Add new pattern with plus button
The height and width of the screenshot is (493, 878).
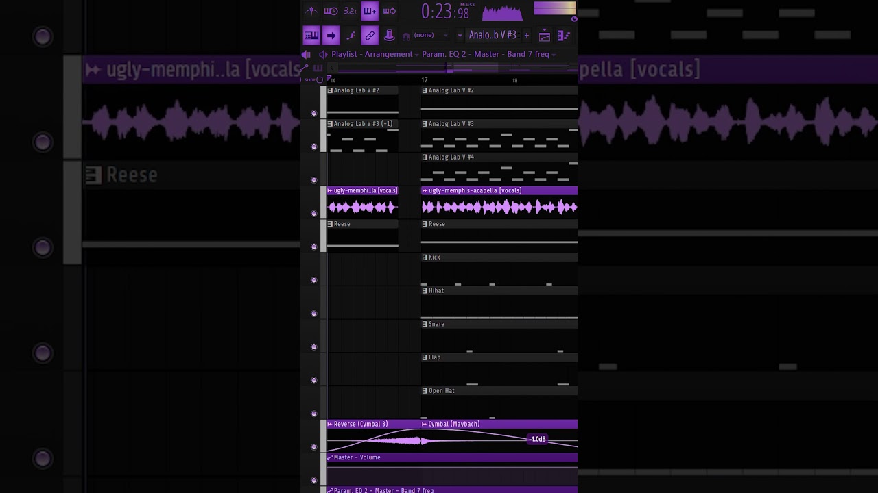[527, 35]
